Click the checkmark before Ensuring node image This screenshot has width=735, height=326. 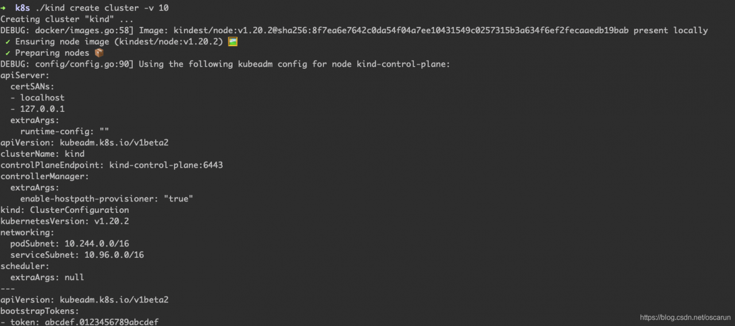point(7,42)
